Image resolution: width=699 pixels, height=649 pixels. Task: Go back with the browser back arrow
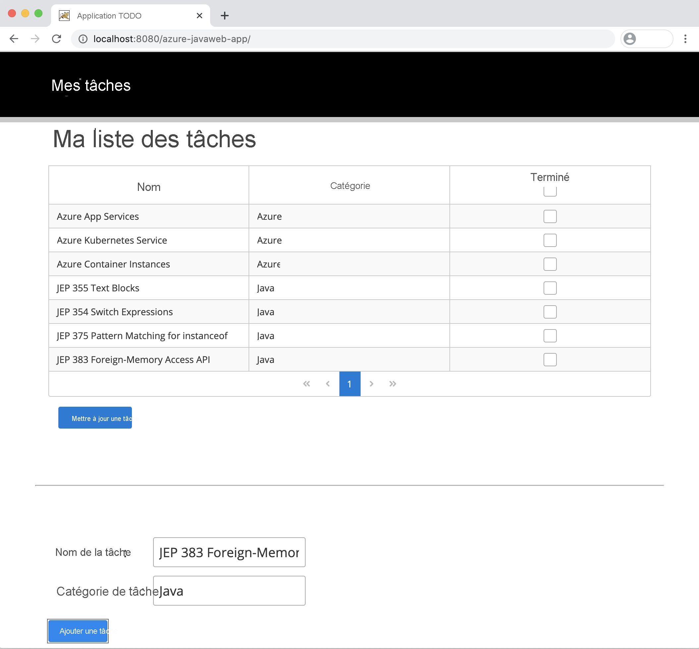click(x=14, y=39)
